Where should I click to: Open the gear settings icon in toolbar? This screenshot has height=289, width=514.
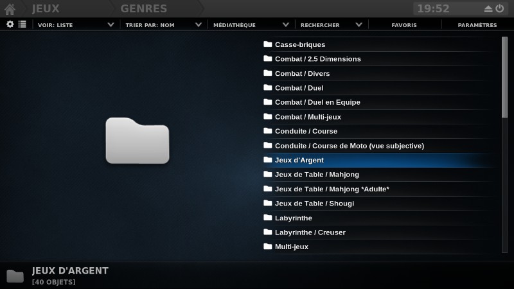pyautogui.click(x=10, y=24)
